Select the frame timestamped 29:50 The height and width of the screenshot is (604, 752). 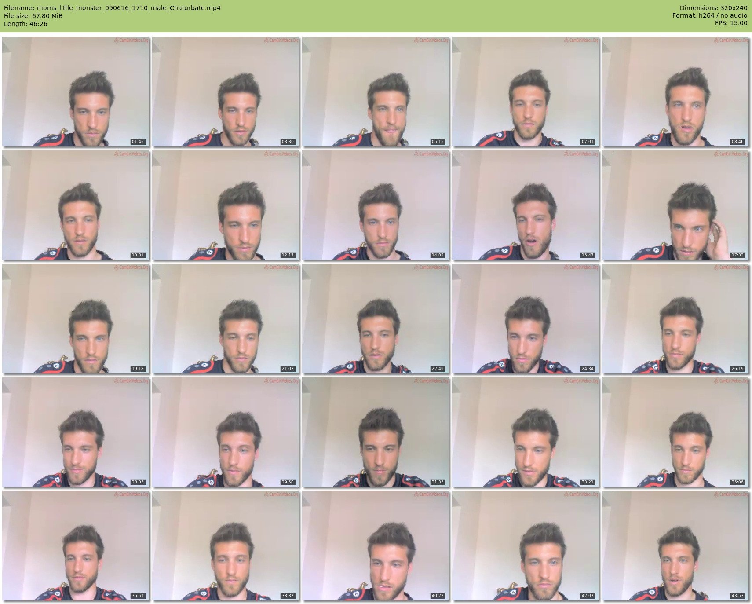[226, 432]
